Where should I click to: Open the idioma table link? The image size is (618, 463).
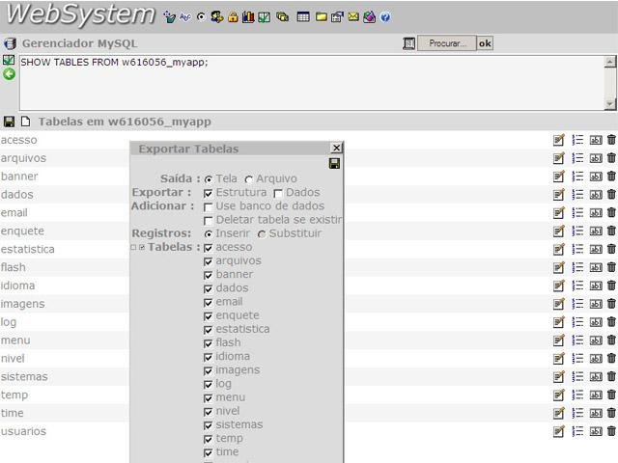[x=17, y=286]
